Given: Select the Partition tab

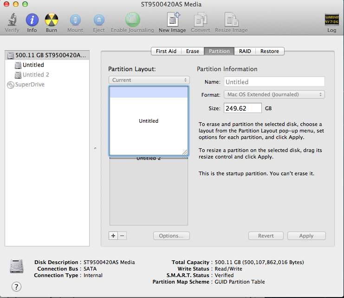Looking at the screenshot, I should [219, 51].
